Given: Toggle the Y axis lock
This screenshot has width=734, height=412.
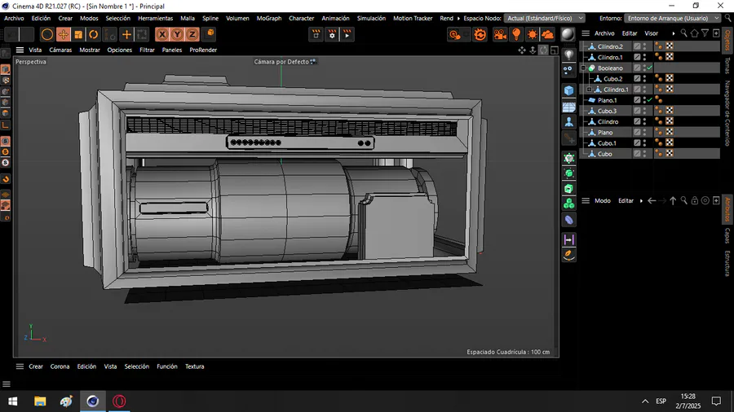Looking at the screenshot, I should point(177,34).
